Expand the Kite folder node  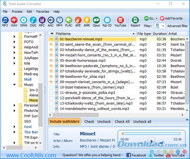pyautogui.click(x=15, y=63)
